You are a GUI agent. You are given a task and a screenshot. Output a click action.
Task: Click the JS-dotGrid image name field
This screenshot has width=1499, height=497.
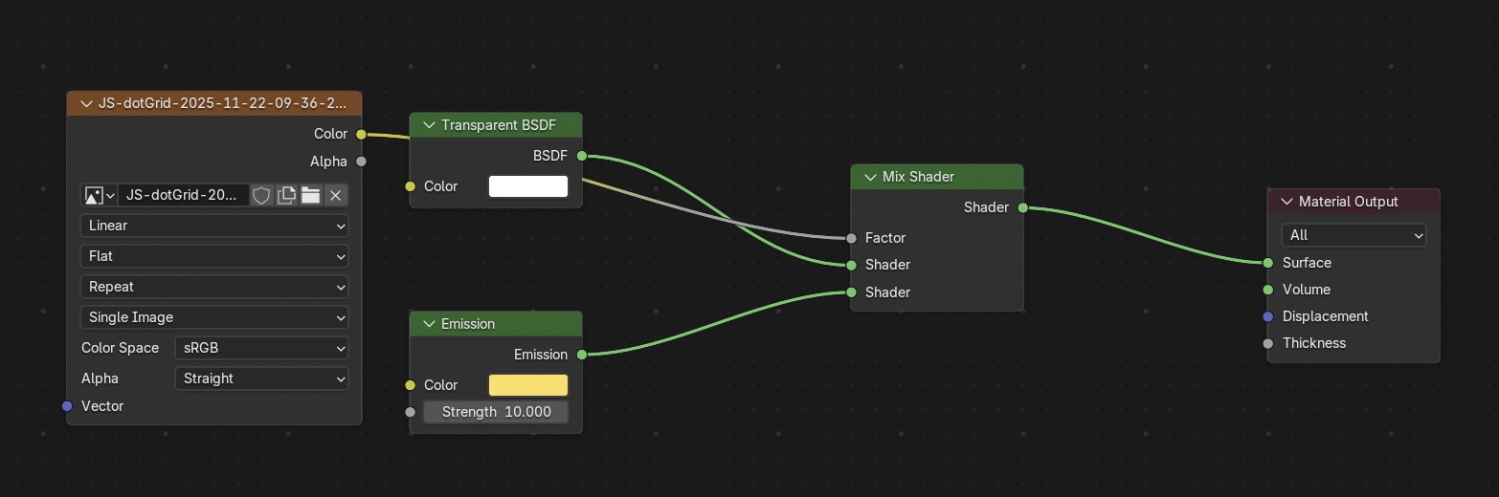[182, 195]
